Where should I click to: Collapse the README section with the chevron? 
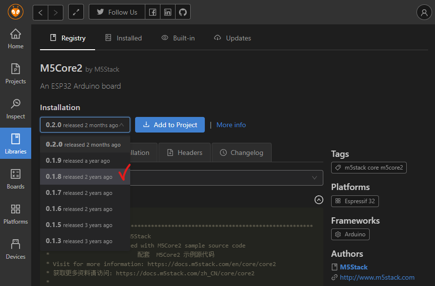[319, 200]
